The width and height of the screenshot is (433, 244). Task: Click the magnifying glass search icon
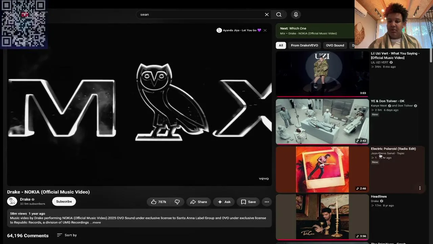(279, 15)
